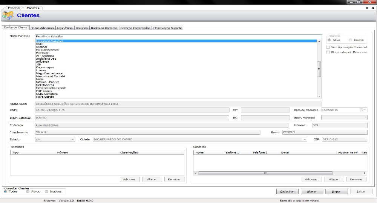Screen dimensions: 377x203
Task: Select the Inativo situation radio button
Action: pyautogui.click(x=351, y=40)
